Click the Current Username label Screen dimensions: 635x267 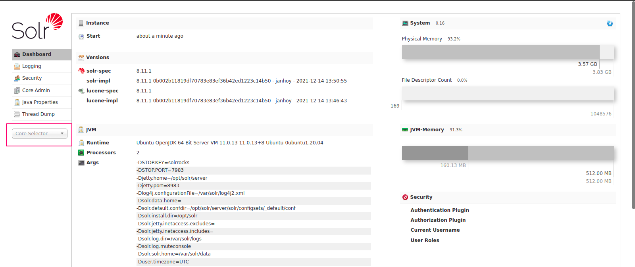[435, 230]
